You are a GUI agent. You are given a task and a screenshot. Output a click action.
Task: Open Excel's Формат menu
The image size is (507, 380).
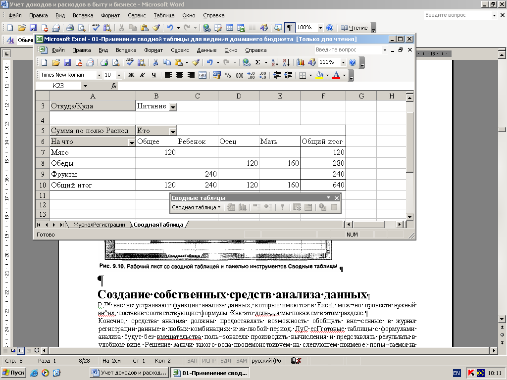[153, 50]
